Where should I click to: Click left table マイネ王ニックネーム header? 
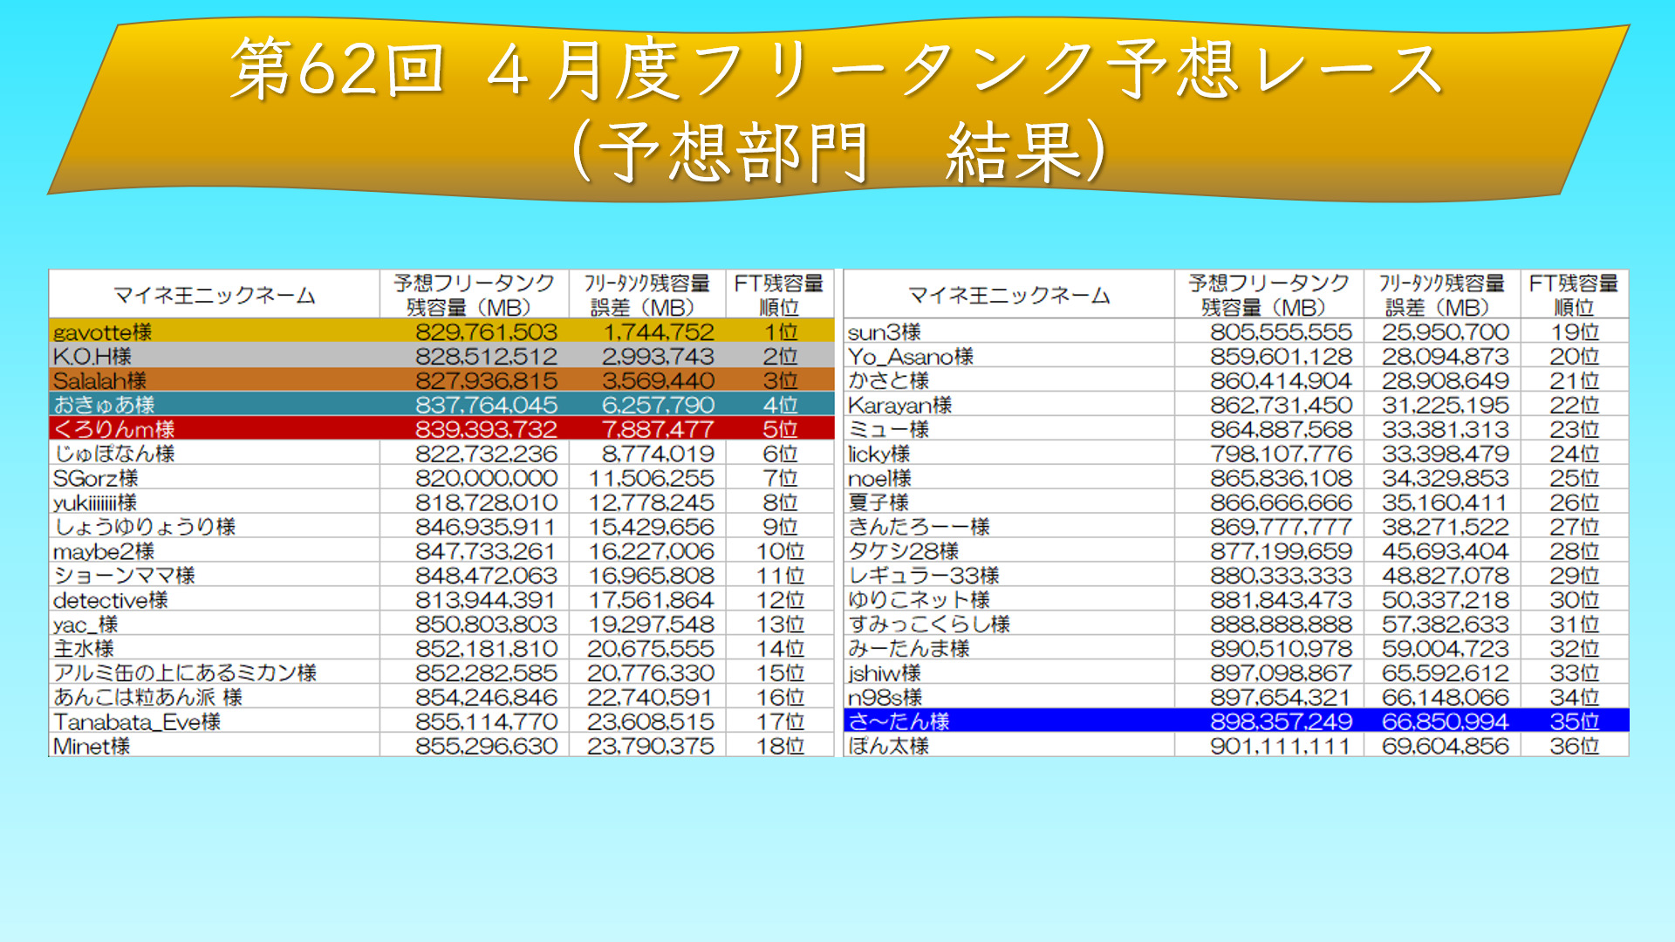215,295
